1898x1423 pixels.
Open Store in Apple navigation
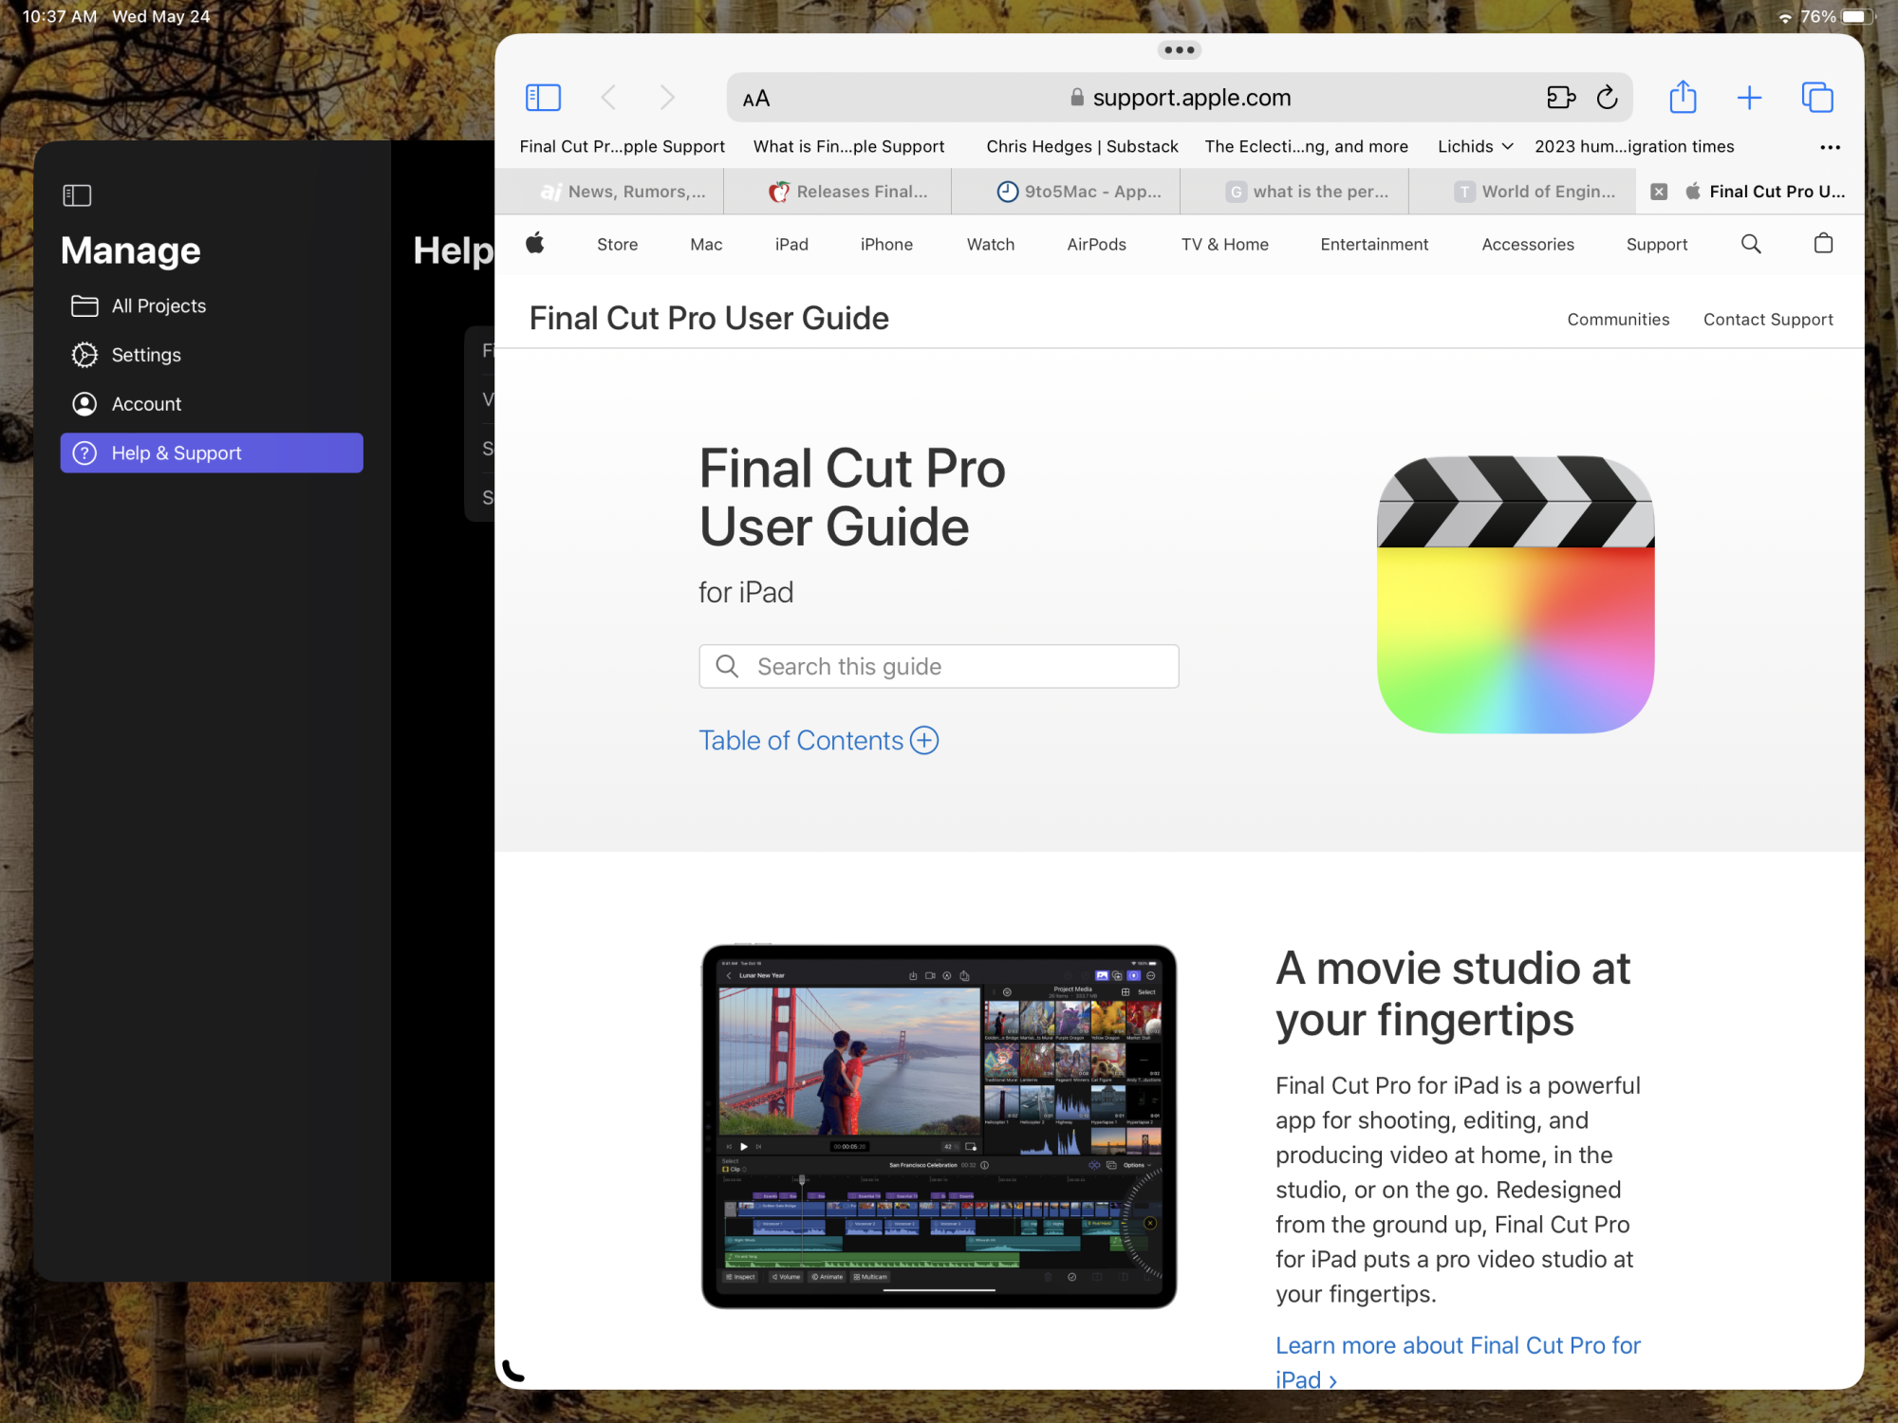pyautogui.click(x=617, y=245)
